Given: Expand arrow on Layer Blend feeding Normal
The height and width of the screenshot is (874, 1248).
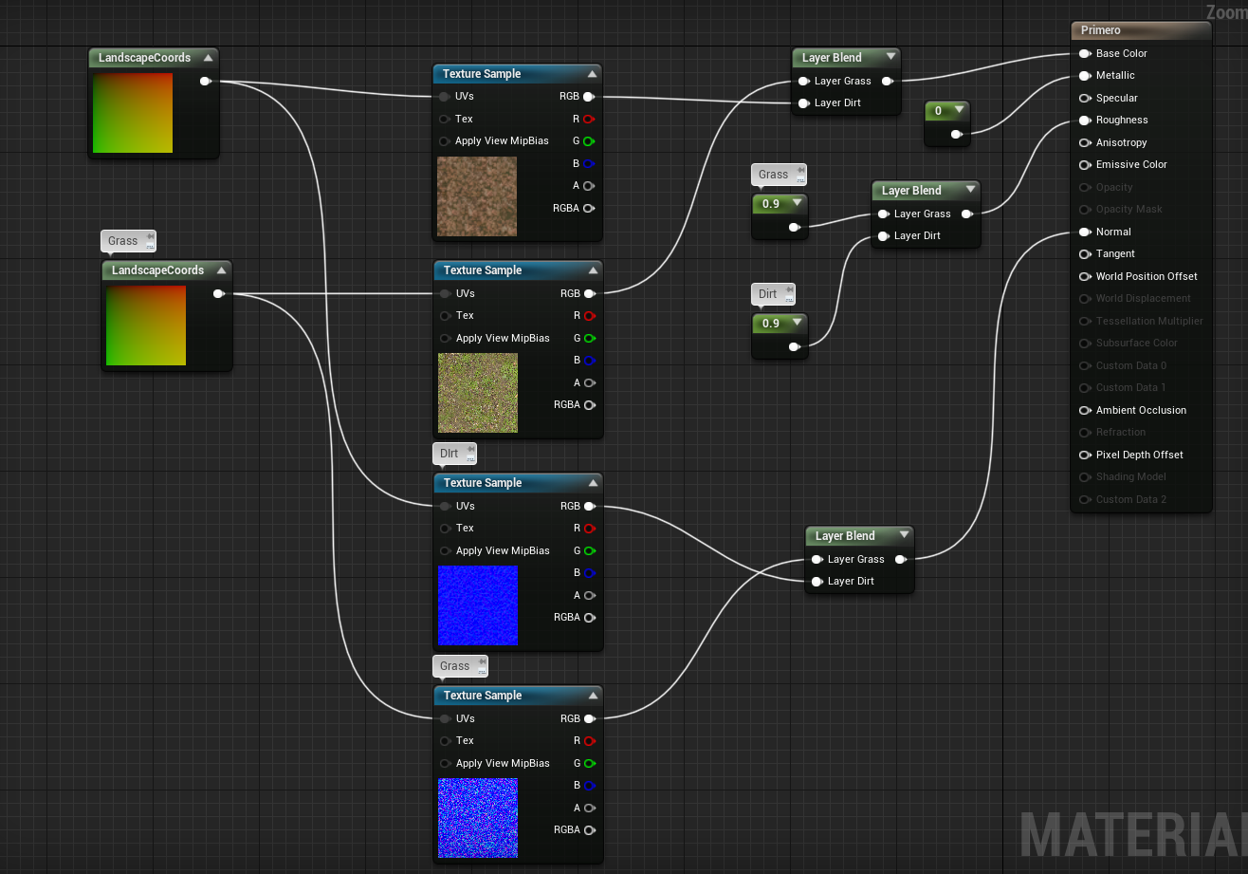Looking at the screenshot, I should pyautogui.click(x=903, y=536).
